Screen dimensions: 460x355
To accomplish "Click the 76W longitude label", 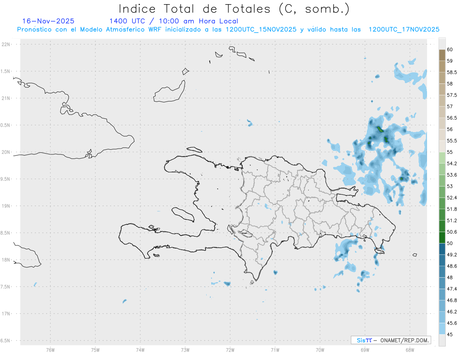I will coord(50,350).
